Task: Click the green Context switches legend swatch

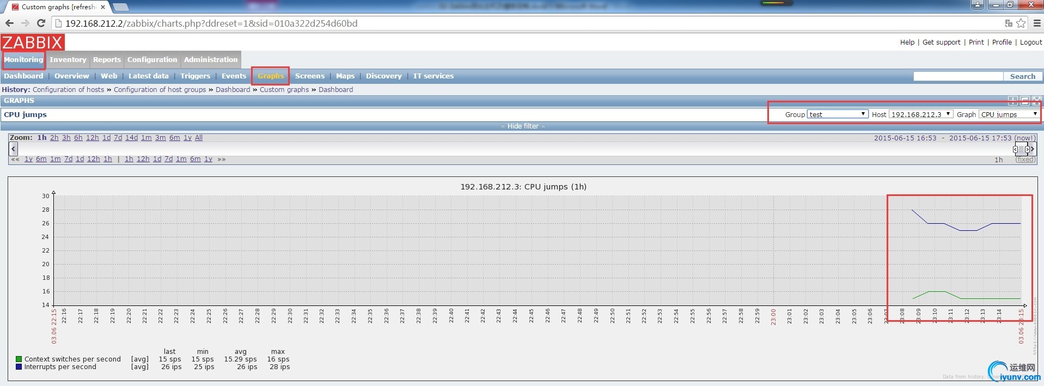Action: [19, 359]
